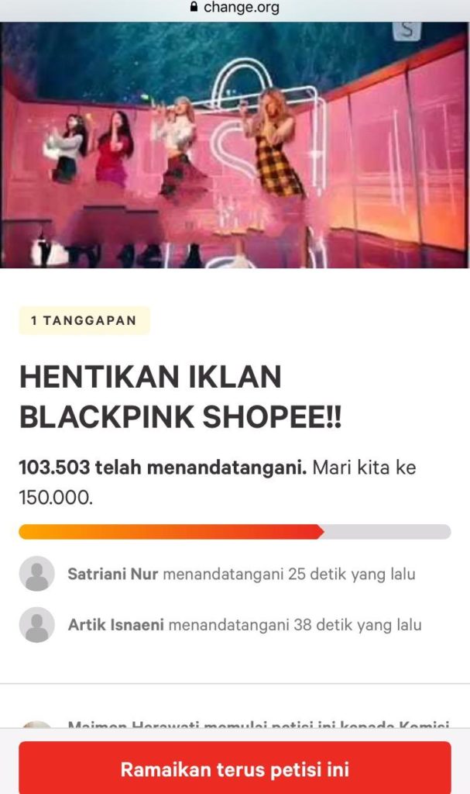This screenshot has height=794, width=470.
Task: Click Artik Isnaeni's avatar icon
Action: (x=37, y=625)
